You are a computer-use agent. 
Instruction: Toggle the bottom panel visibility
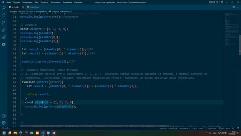[214, 2]
